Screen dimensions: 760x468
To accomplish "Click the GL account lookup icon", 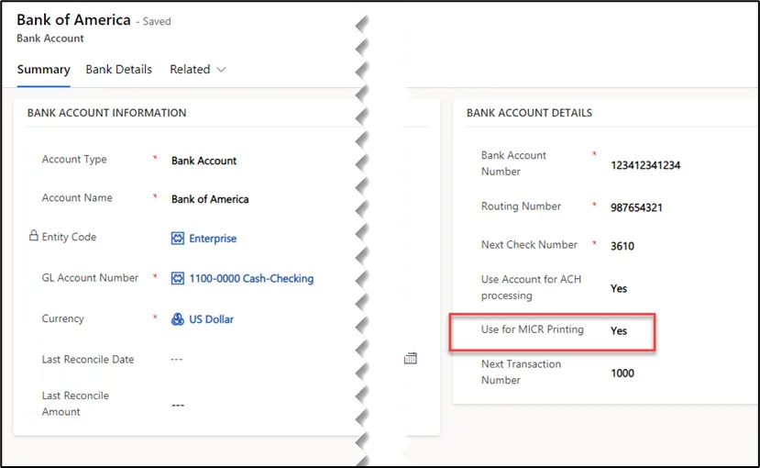I will click(178, 278).
